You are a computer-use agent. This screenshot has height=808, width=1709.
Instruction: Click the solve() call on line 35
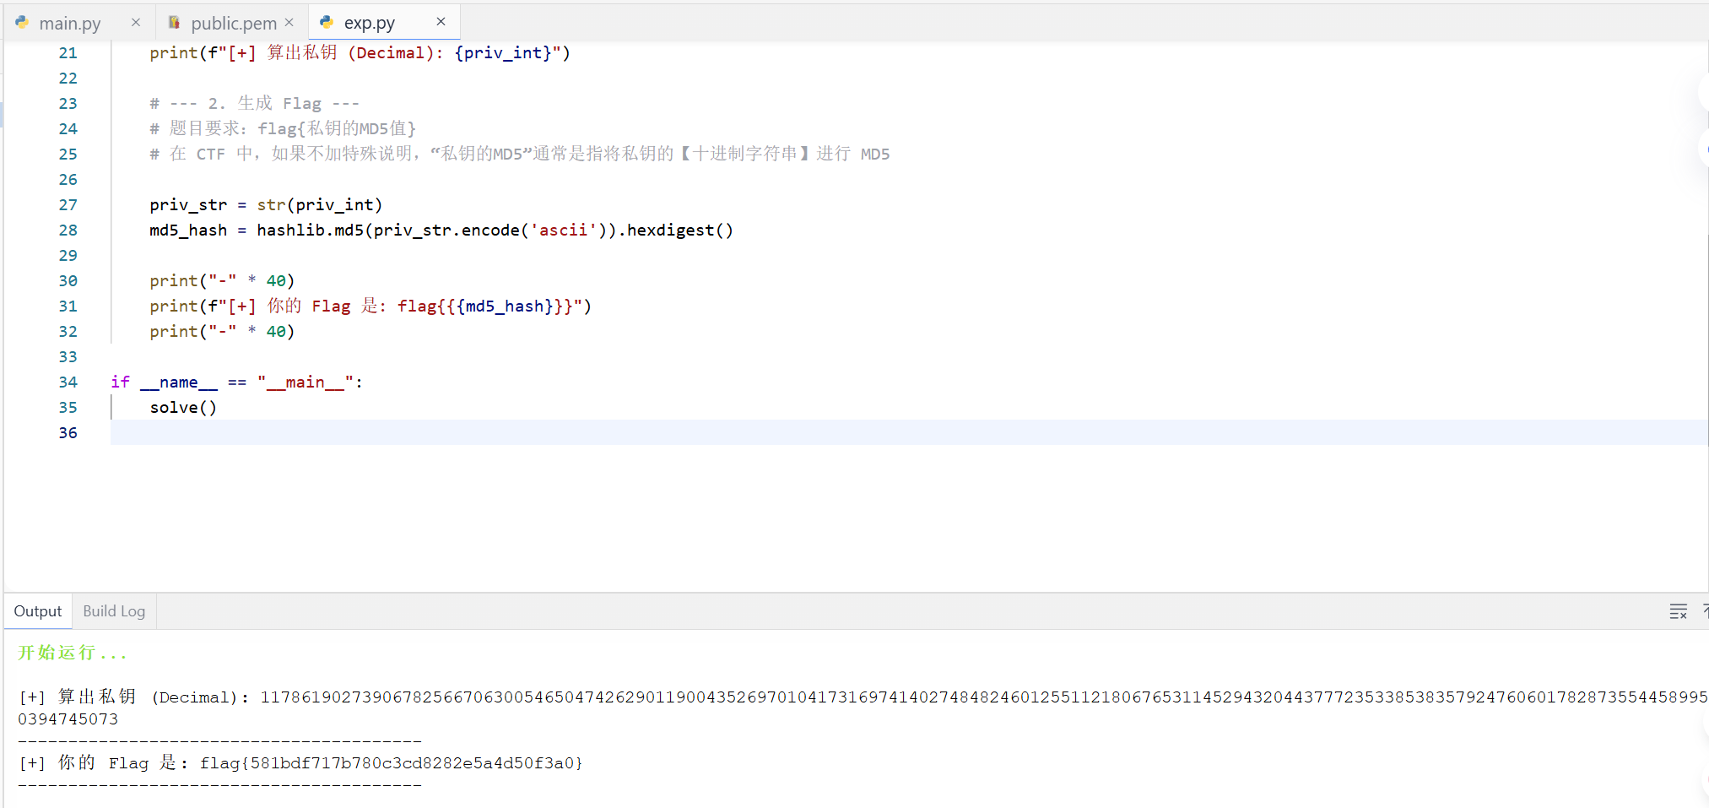(183, 408)
